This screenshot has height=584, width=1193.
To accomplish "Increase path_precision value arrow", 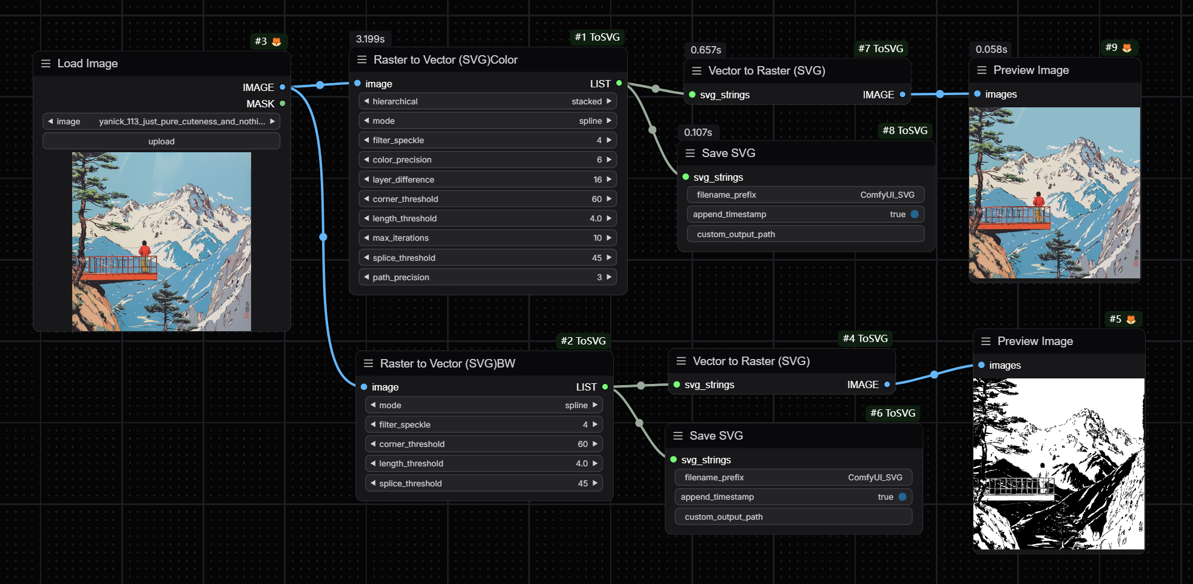I will tap(609, 277).
